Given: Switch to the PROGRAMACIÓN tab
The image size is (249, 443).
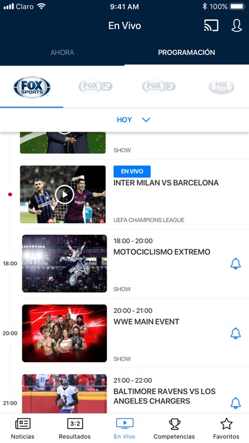Looking at the screenshot, I should pos(186,53).
